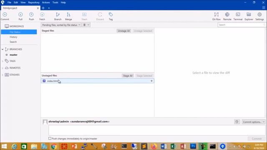The height and width of the screenshot is (150, 267).
Task: Select File Status in the sidebar
Action: 19,32
